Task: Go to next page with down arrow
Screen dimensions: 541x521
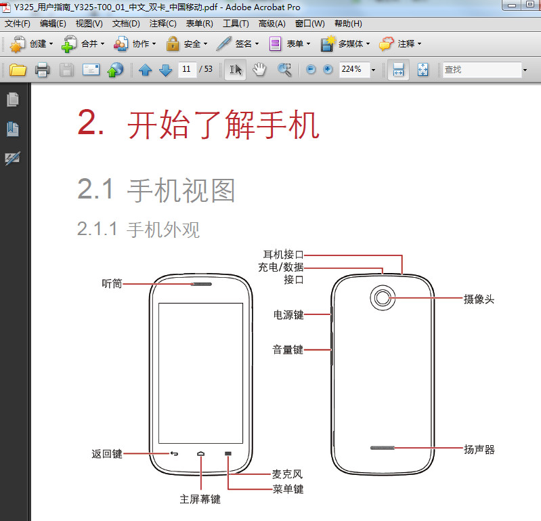Action: pos(166,70)
